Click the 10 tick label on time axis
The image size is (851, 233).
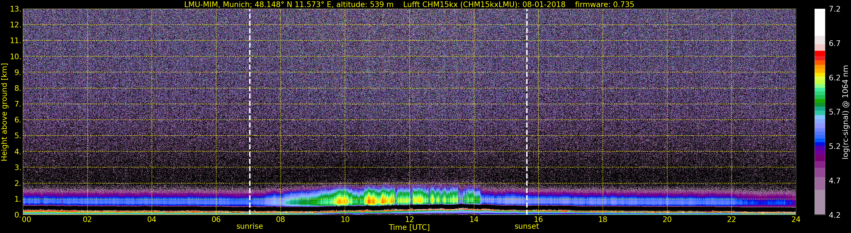[345, 220]
